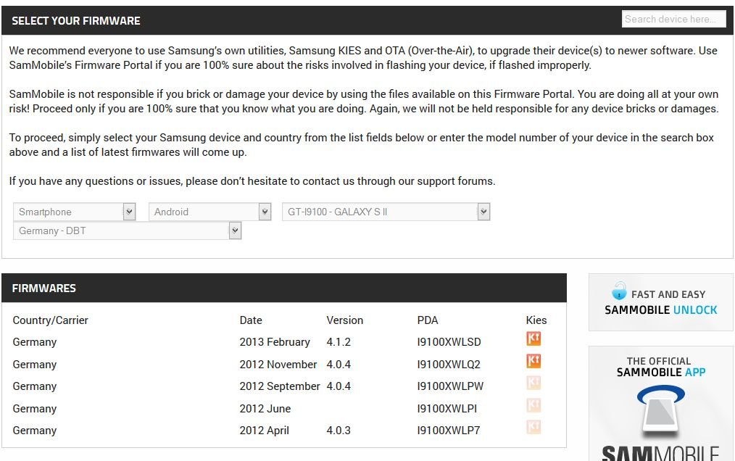735x461 pixels.
Task: Focus the Search device here field
Action: click(x=673, y=20)
